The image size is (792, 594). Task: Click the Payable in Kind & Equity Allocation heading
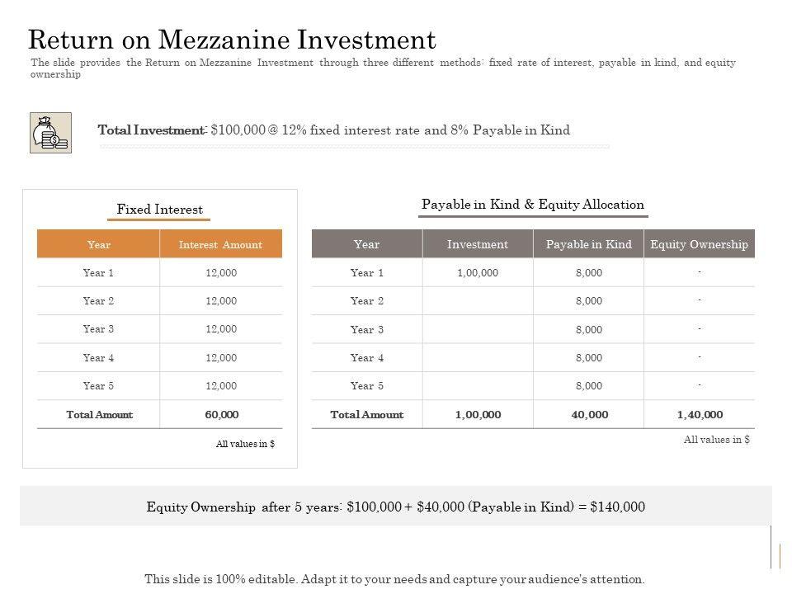pos(532,205)
